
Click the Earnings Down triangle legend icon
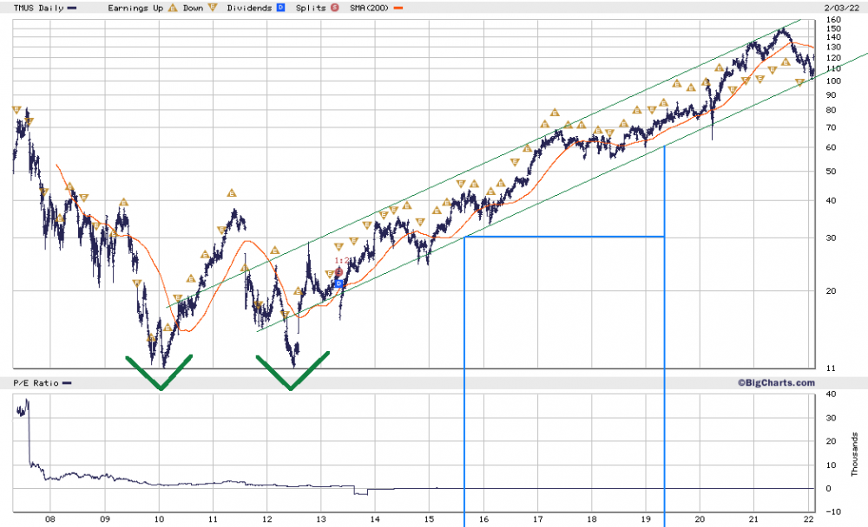tap(213, 8)
